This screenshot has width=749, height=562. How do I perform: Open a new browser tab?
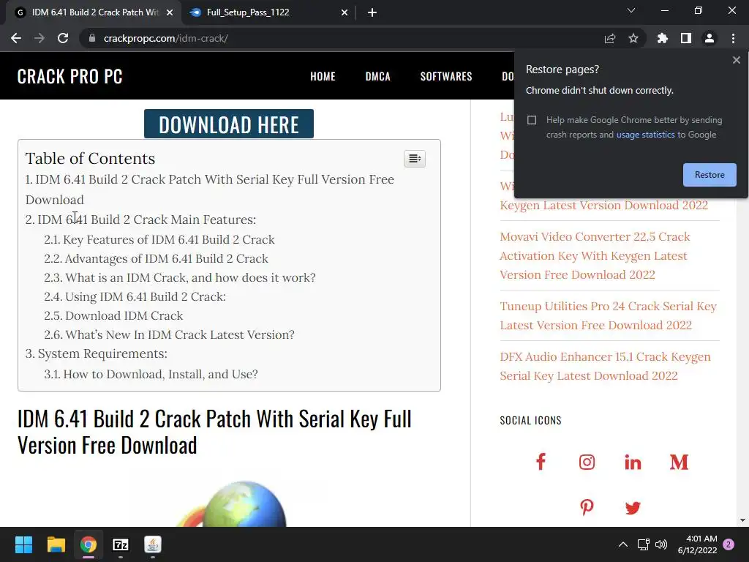tap(372, 12)
